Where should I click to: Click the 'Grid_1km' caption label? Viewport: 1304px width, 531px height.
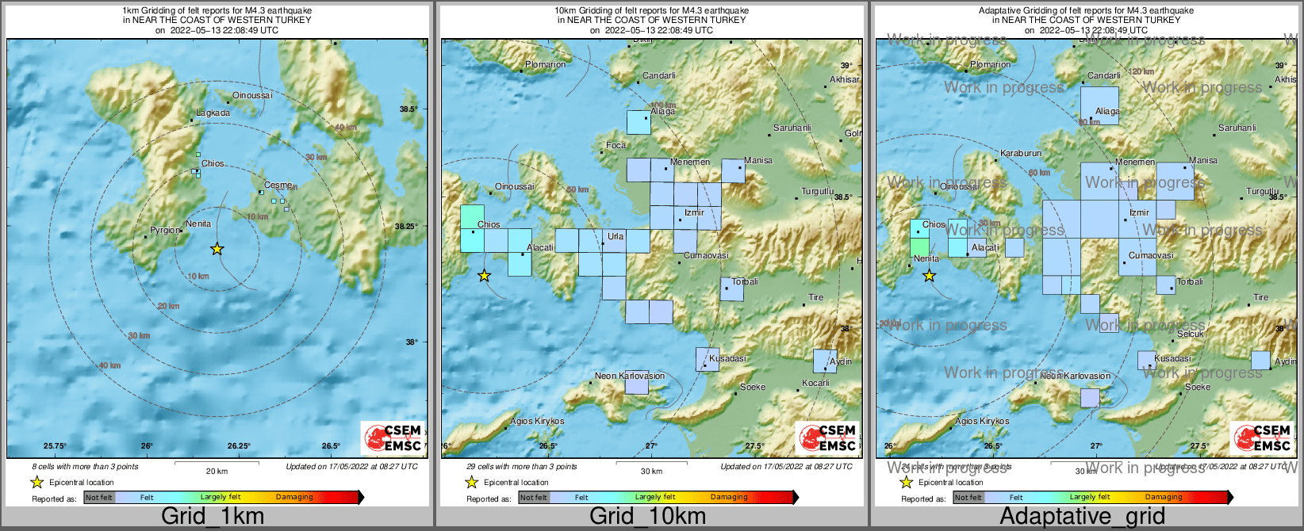(213, 516)
